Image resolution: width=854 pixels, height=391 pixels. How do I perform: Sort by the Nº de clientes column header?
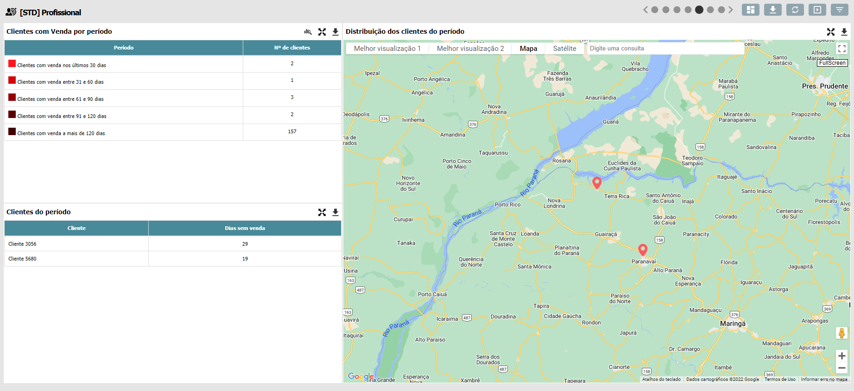292,48
